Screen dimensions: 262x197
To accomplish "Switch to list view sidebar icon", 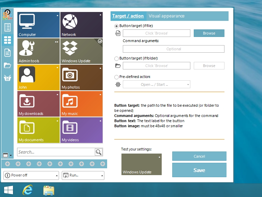I will [8, 27].
